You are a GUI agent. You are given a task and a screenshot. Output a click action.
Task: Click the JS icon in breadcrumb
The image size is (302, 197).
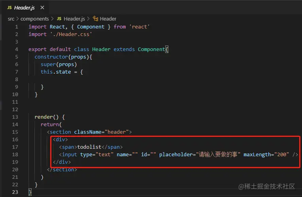point(59,19)
